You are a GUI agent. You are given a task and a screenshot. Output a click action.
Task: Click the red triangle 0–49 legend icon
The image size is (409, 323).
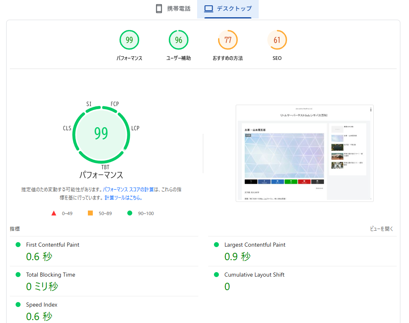coord(54,213)
